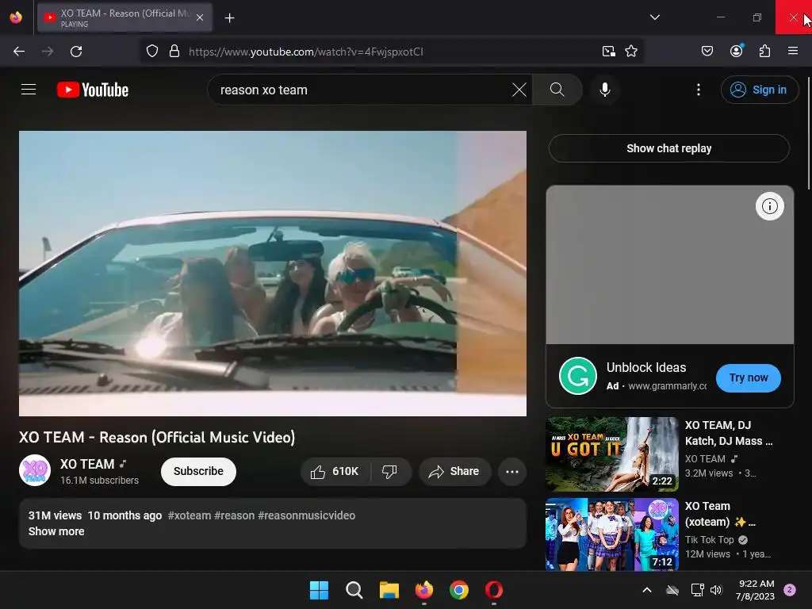
Task: Open volume control speaker icon
Action: (716, 590)
